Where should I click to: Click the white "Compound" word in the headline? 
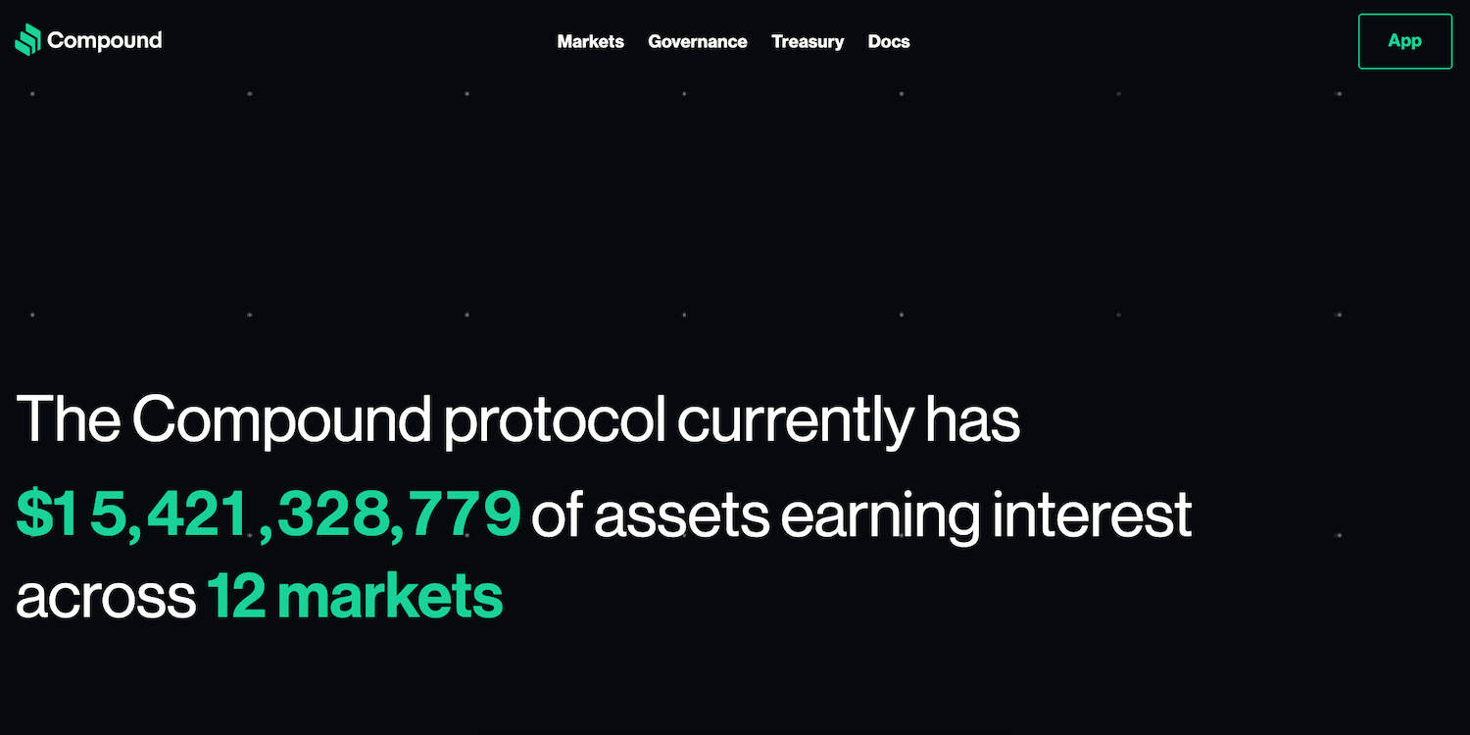click(x=281, y=419)
